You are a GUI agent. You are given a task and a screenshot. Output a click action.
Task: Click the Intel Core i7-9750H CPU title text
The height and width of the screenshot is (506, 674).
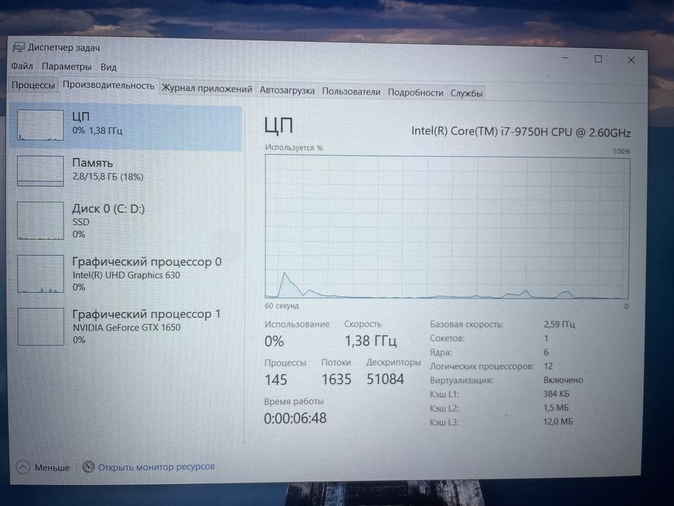pos(521,132)
